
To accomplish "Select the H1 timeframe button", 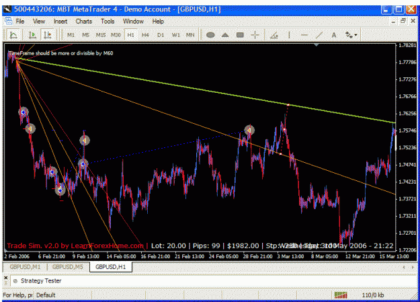I will point(130,35).
